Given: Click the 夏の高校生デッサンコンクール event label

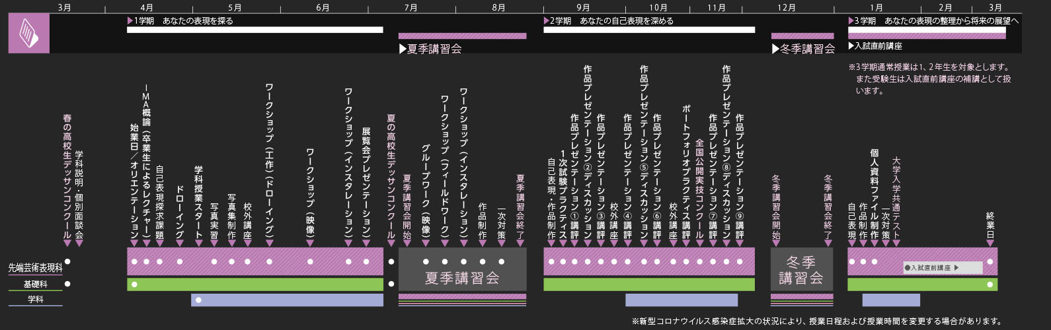Looking at the screenshot, I should 391,177.
